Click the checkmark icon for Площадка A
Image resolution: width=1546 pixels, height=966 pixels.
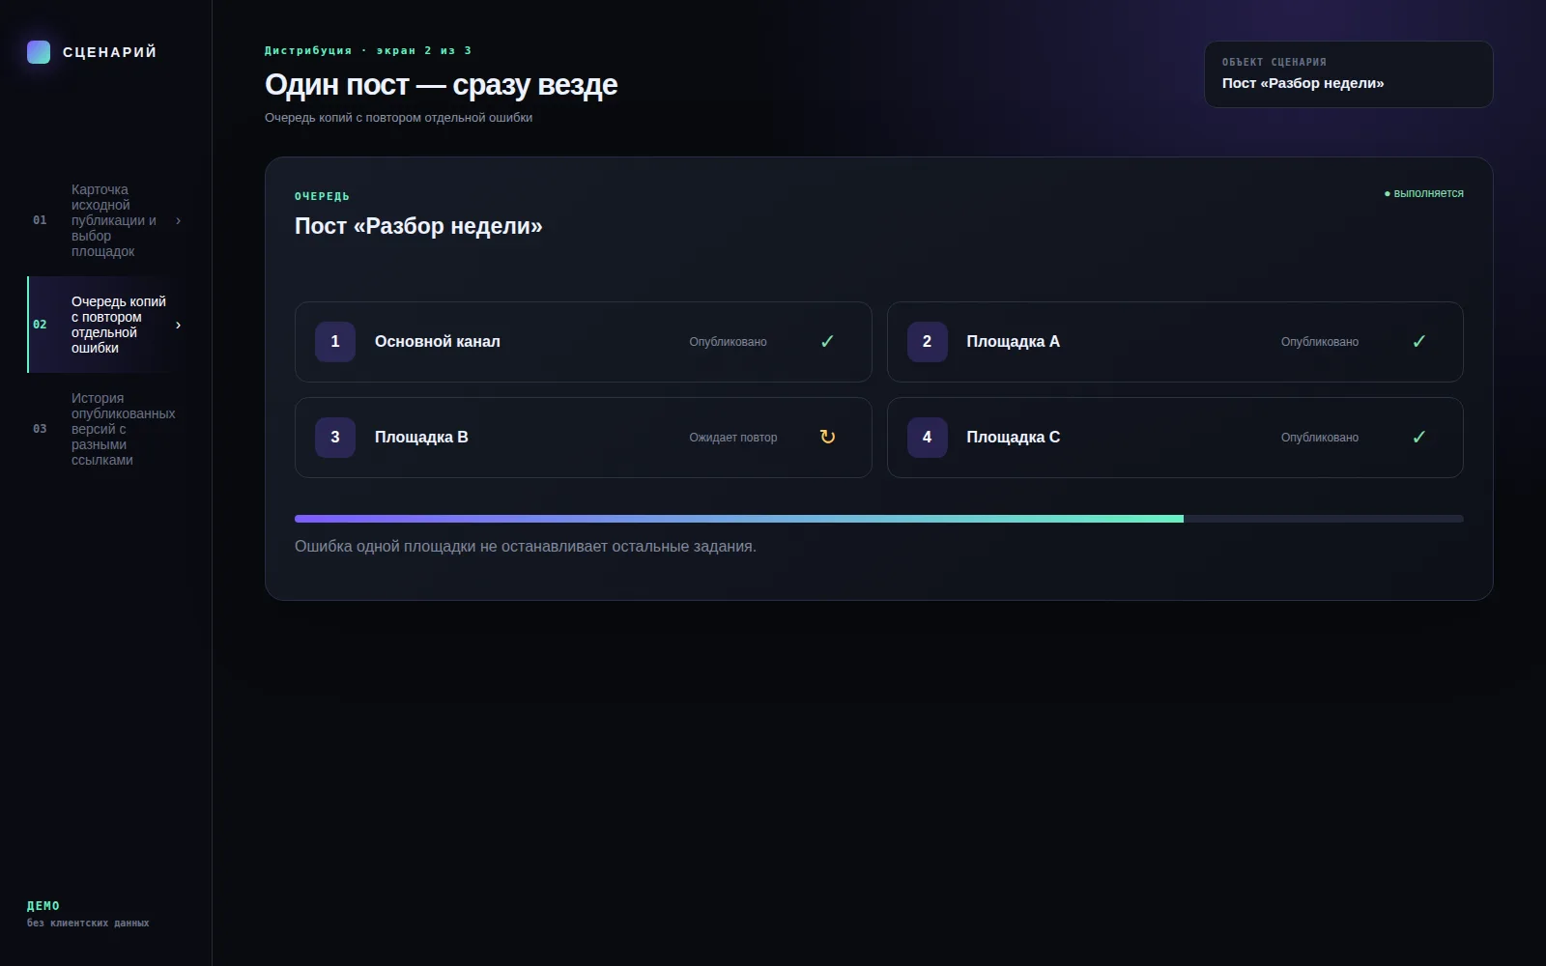pos(1418,342)
